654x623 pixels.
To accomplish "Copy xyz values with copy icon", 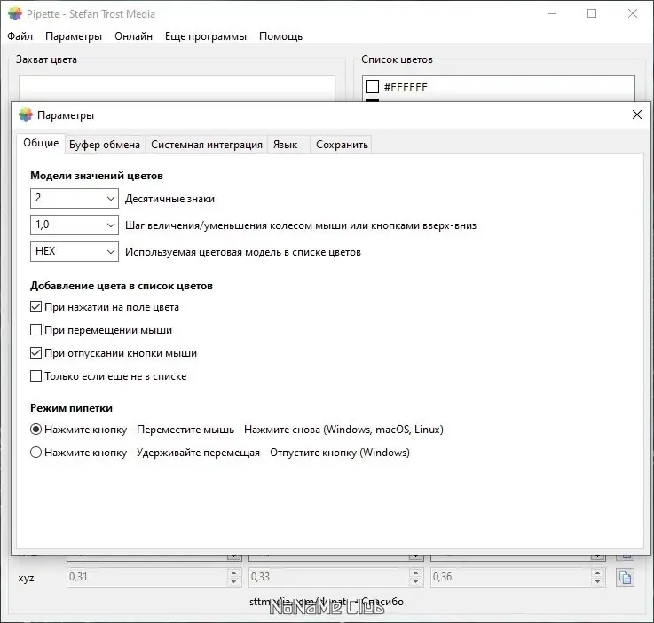I will click(625, 578).
